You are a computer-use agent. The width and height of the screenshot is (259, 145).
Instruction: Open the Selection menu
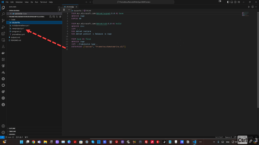pos(19,2)
